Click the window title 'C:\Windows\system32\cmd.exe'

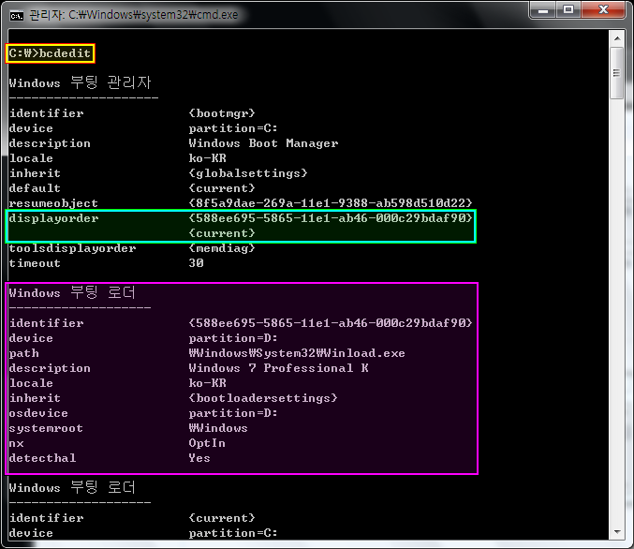click(x=154, y=15)
